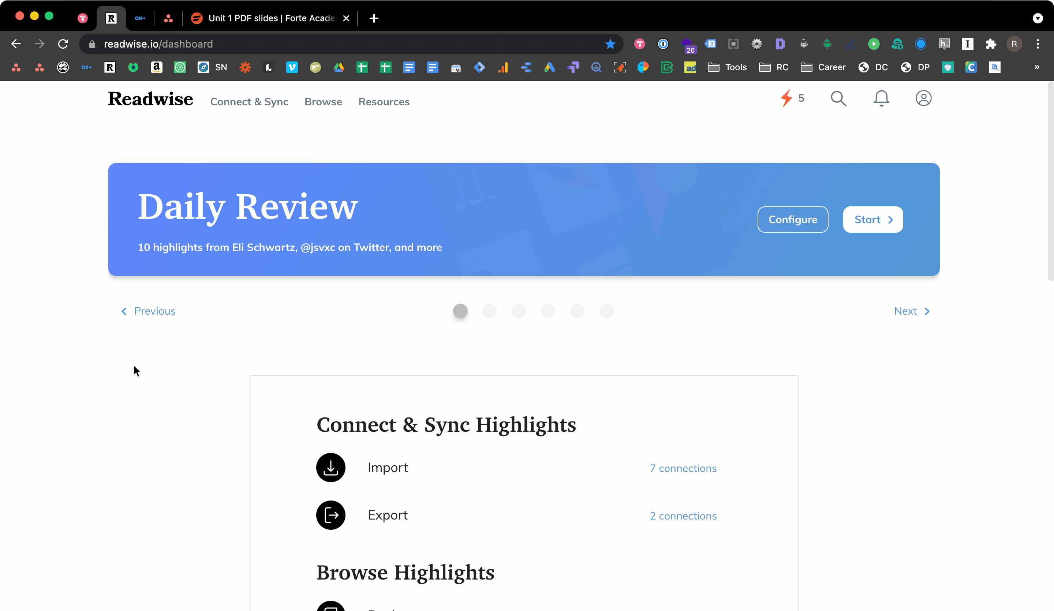Screen dimensions: 1054x611
Task: Open the Resources menu
Action: pos(384,102)
